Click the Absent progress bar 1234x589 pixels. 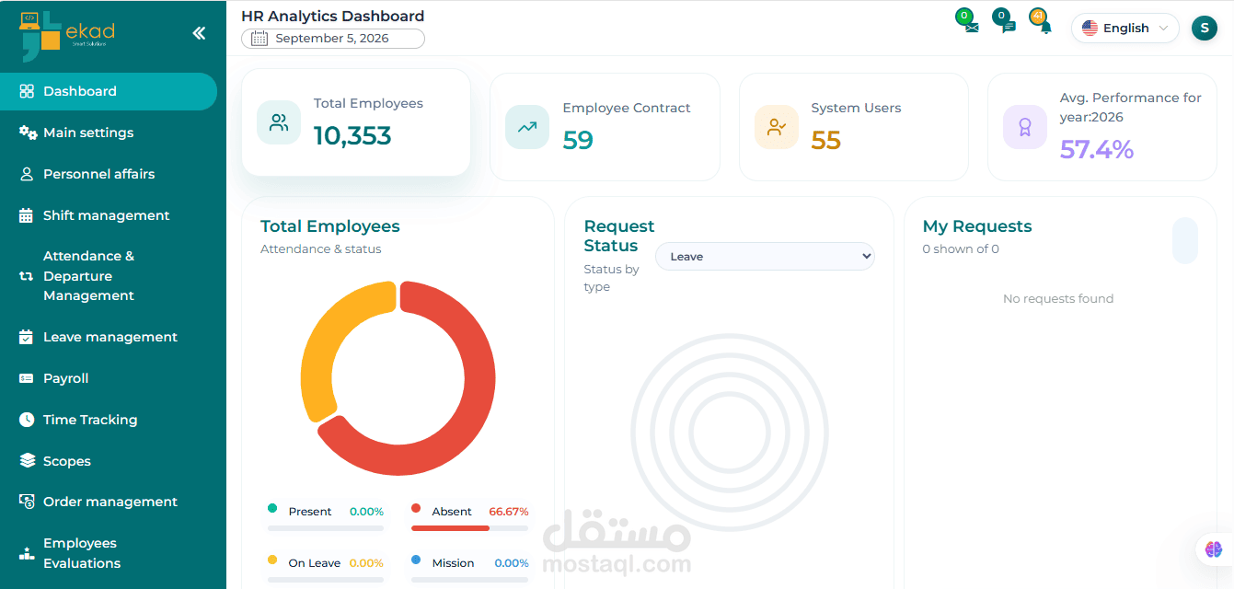469,528
